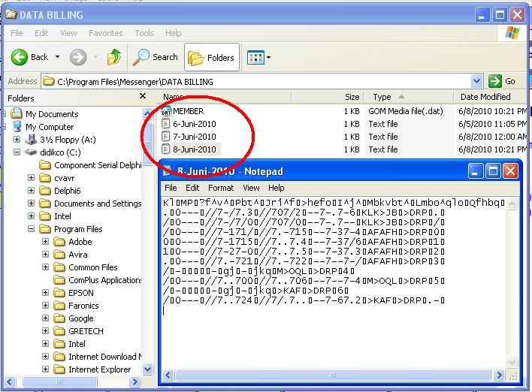This screenshot has height=392, width=532.
Task: Expand the Address bar dropdown
Action: [x=476, y=81]
